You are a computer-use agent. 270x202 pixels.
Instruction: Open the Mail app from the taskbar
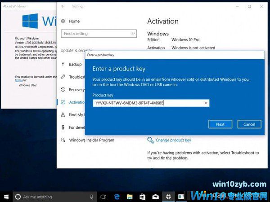point(155,197)
